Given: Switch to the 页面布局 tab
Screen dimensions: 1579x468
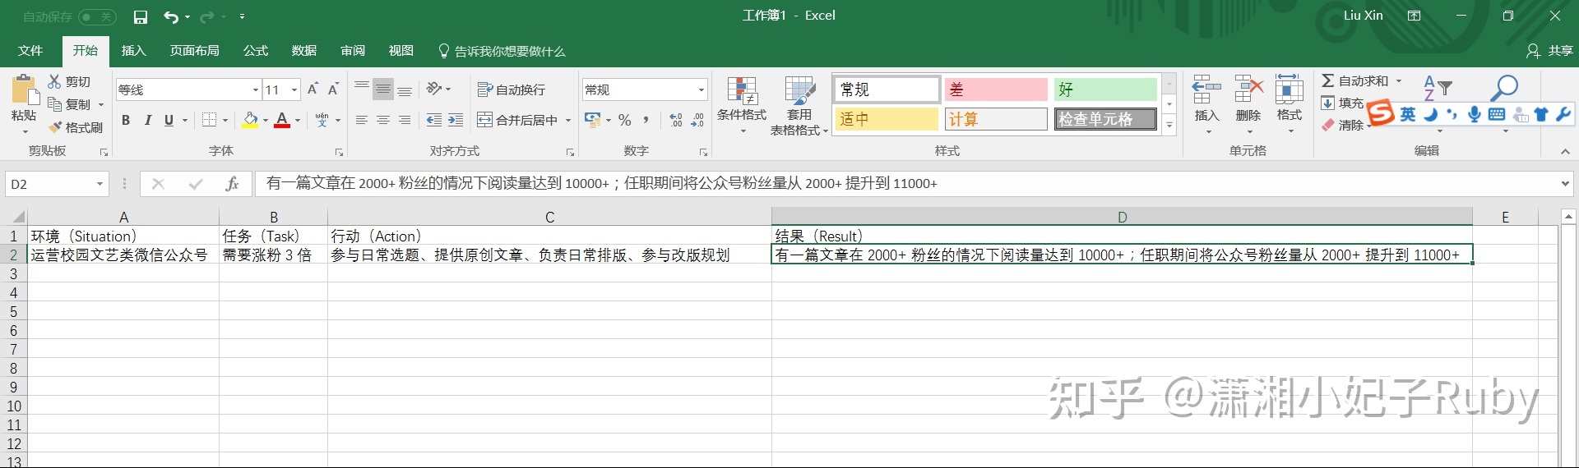Looking at the screenshot, I should 194,51.
